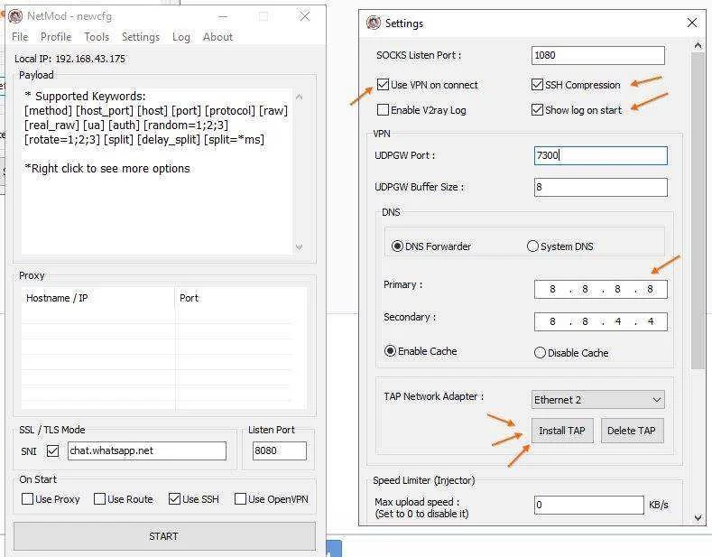
Task: Click the Listen Port 8080 field
Action: (279, 450)
